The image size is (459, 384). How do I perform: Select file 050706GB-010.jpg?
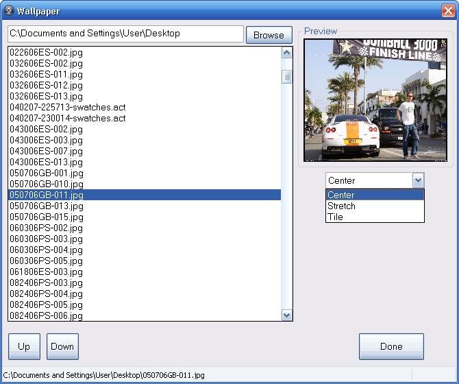coord(145,184)
